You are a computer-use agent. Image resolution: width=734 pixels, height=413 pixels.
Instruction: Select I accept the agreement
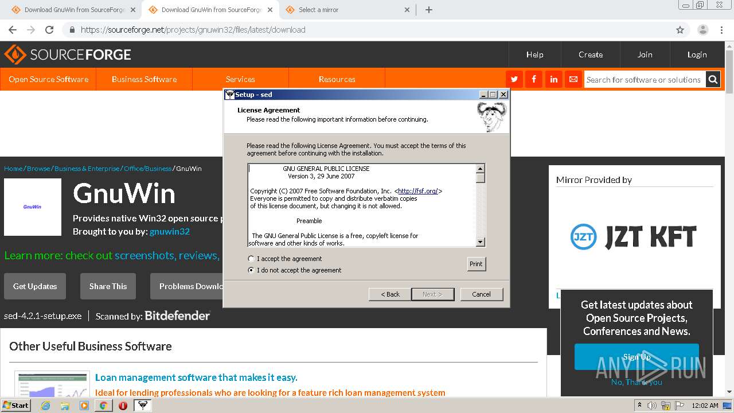coord(285,259)
